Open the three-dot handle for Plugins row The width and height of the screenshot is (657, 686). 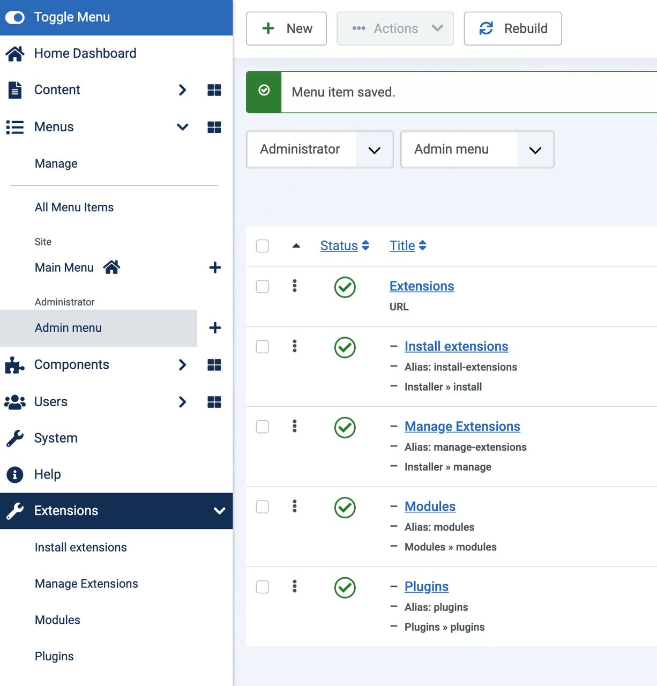point(295,586)
